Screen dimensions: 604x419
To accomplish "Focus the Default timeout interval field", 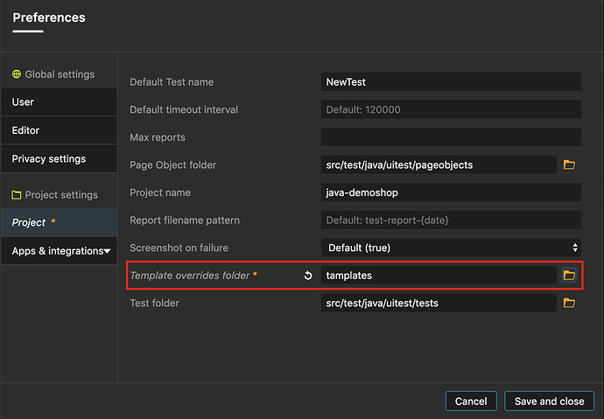I will click(x=451, y=109).
